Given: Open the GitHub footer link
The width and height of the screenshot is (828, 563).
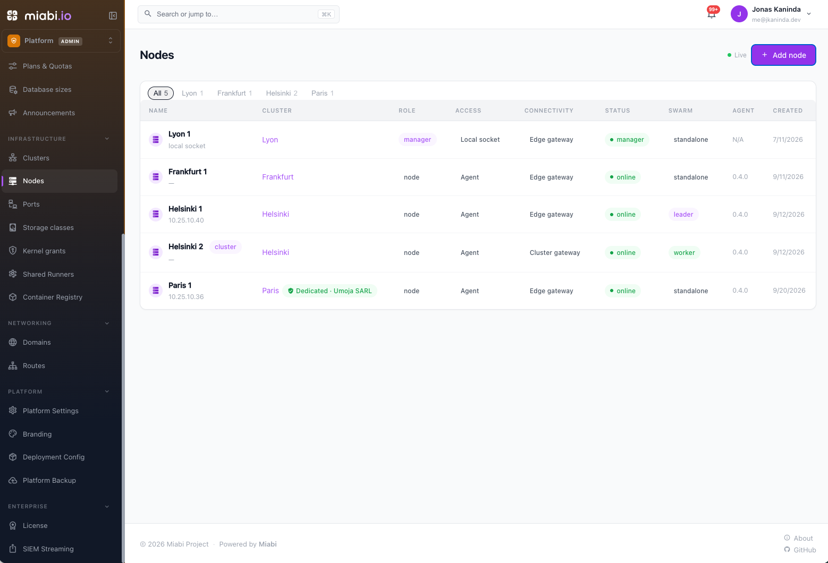Looking at the screenshot, I should point(800,550).
